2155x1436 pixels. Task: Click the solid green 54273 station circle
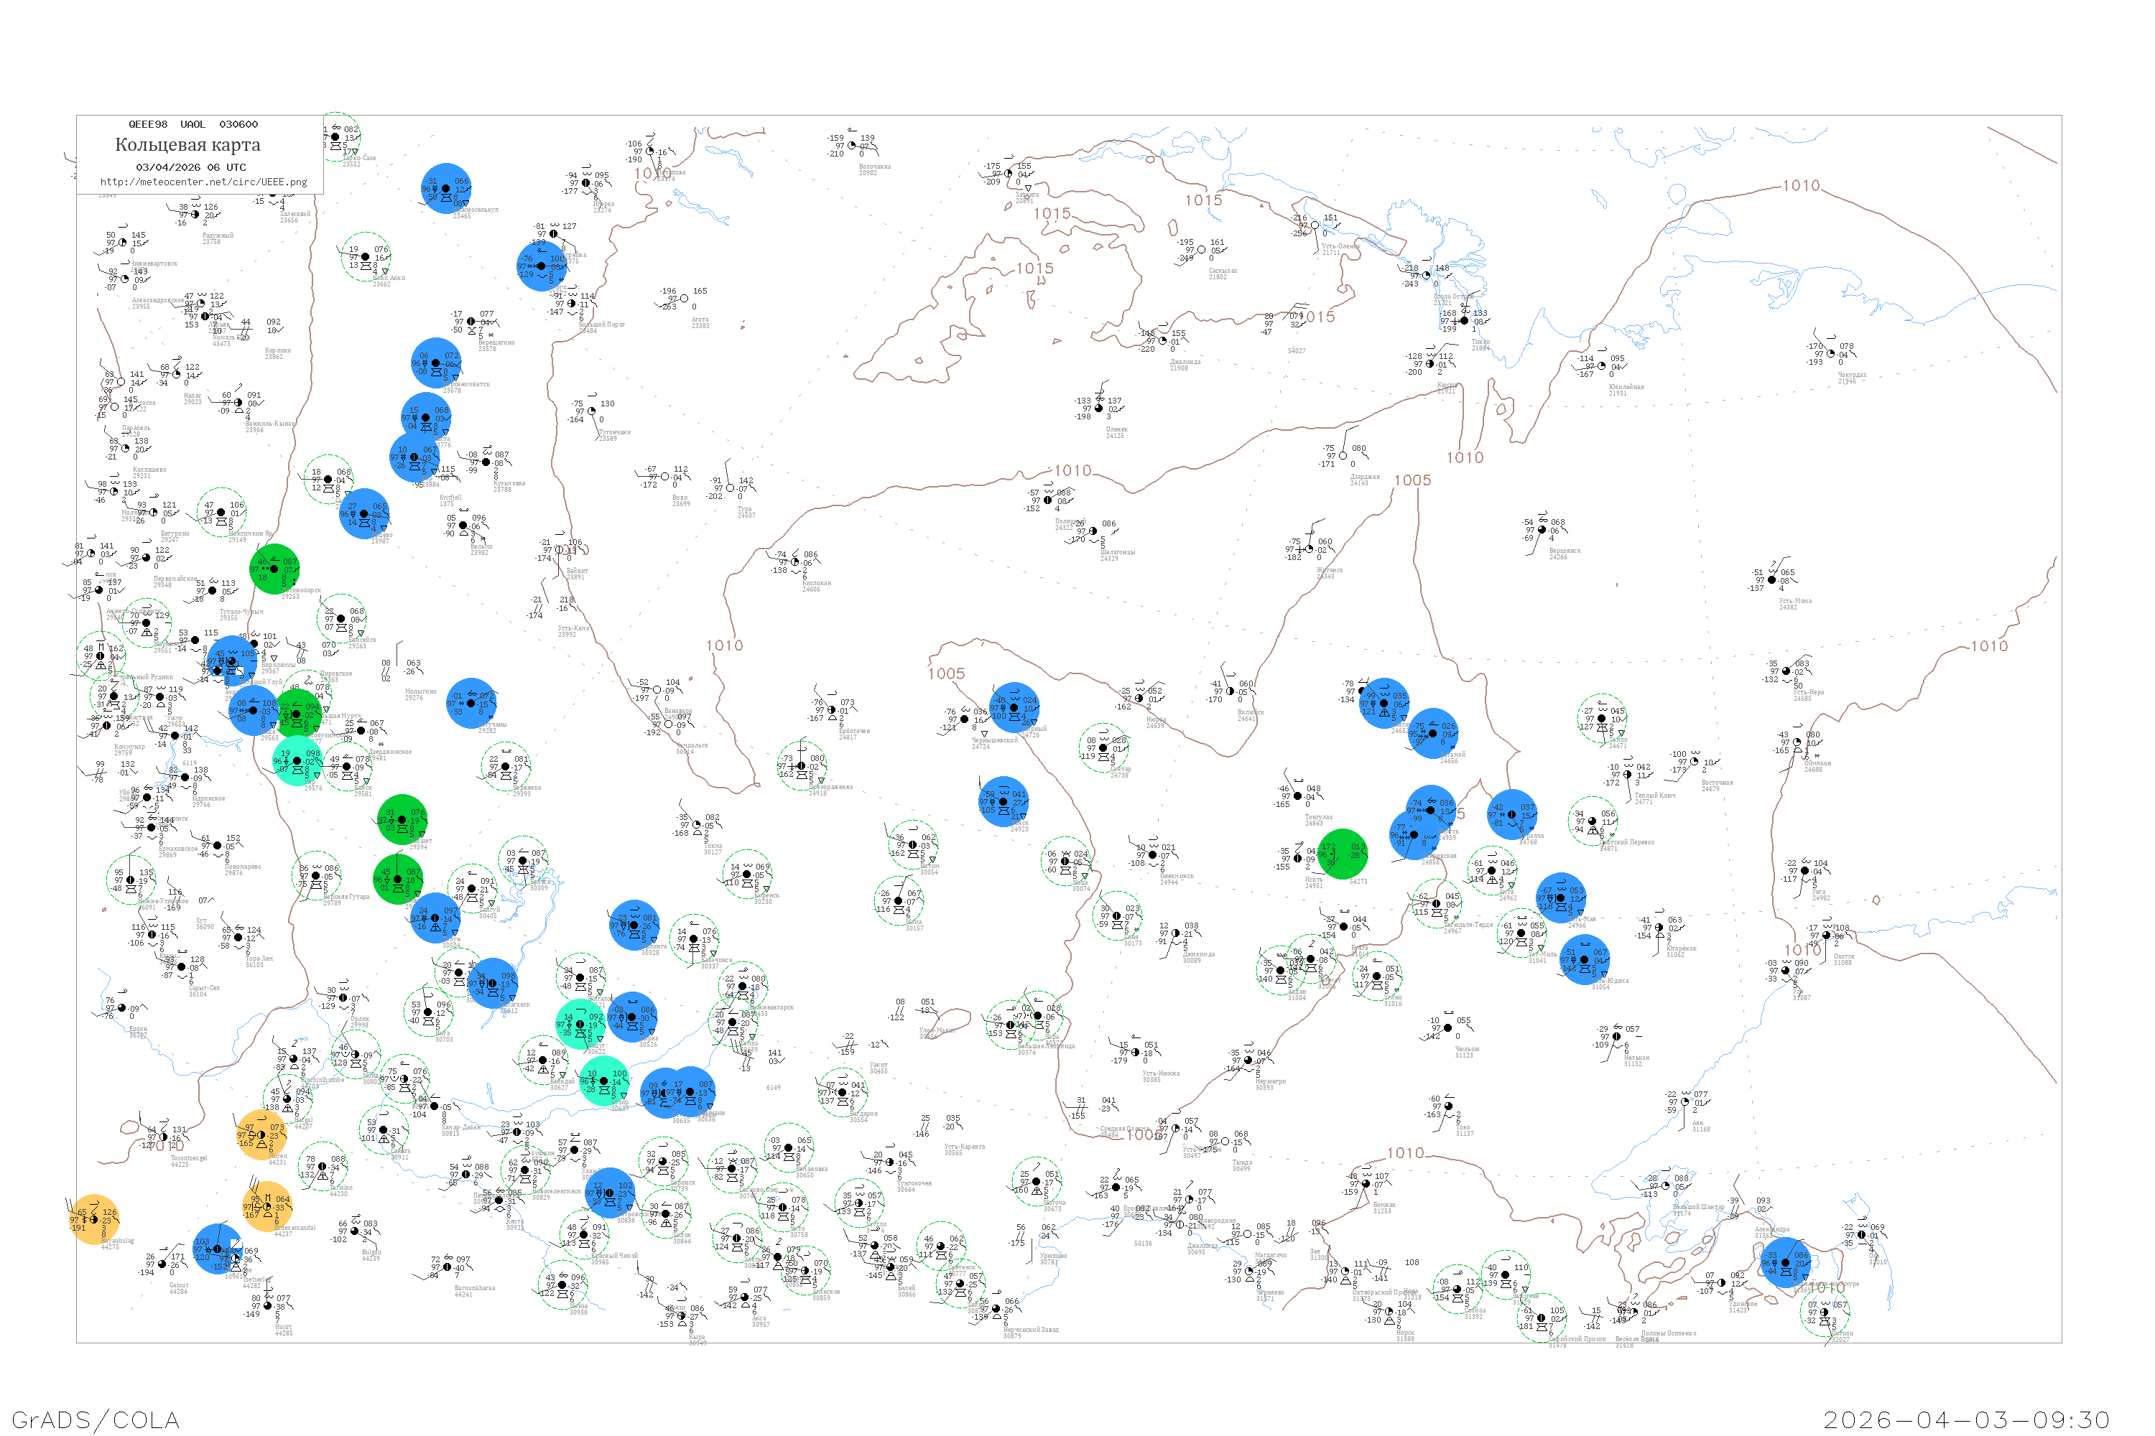coord(1343,854)
